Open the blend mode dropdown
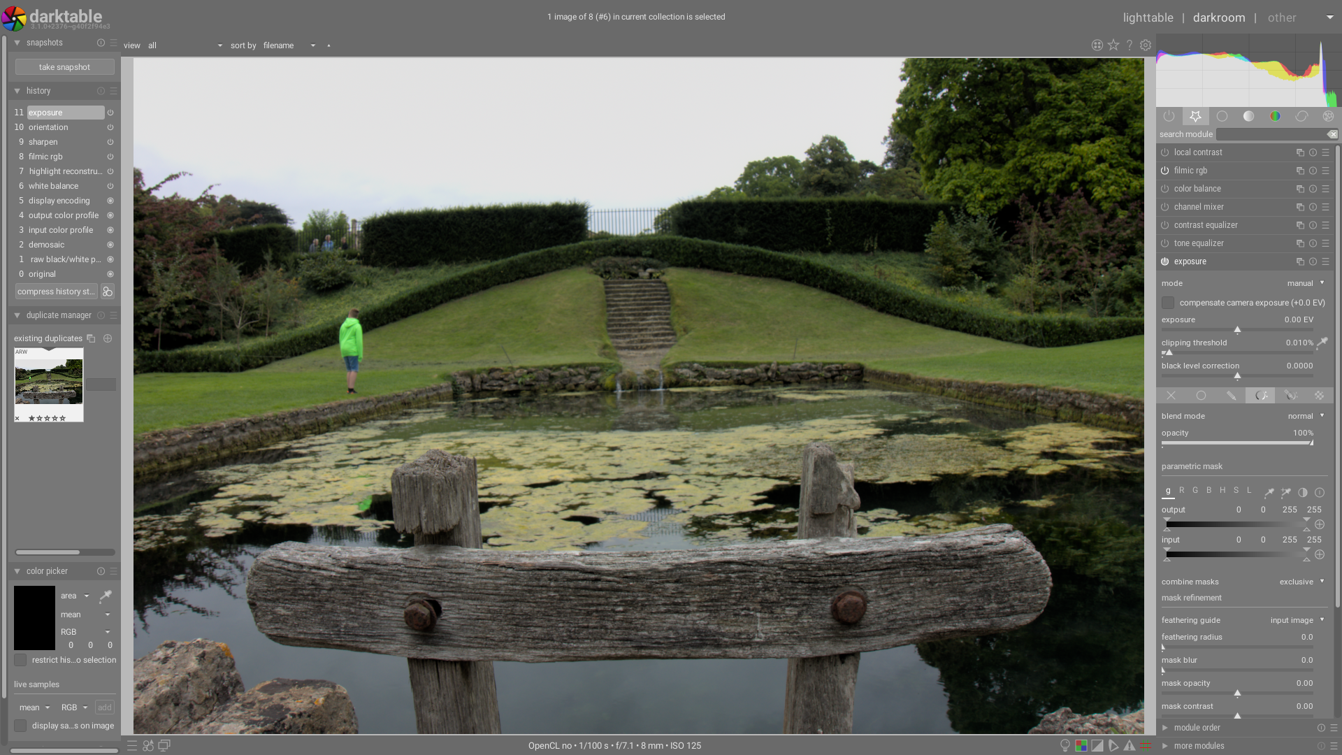The image size is (1342, 755). point(1243,416)
